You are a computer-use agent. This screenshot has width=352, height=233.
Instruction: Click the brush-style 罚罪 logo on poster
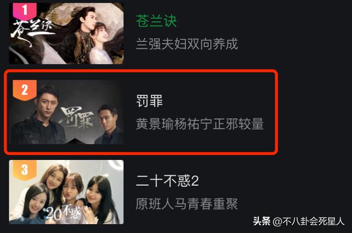tap(77, 118)
